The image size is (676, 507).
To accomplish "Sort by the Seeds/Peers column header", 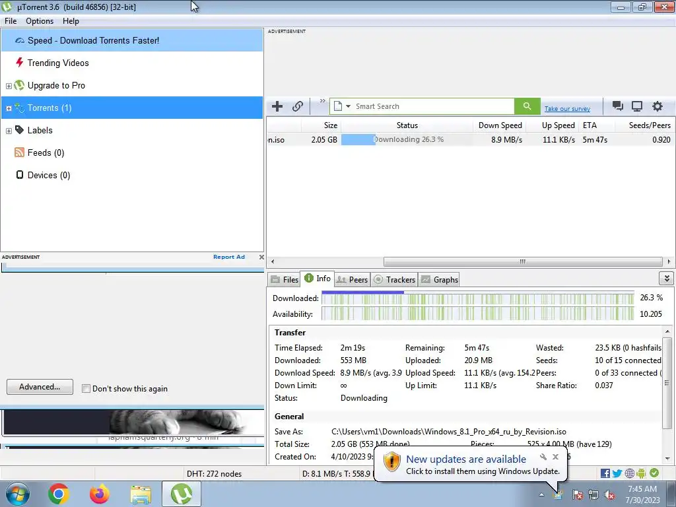I will click(644, 125).
